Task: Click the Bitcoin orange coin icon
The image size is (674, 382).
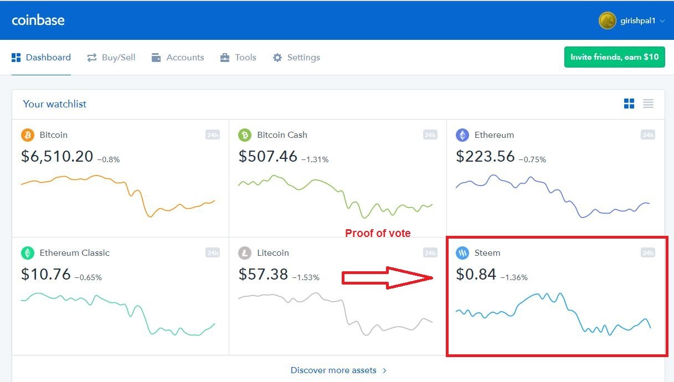Action: (28, 135)
